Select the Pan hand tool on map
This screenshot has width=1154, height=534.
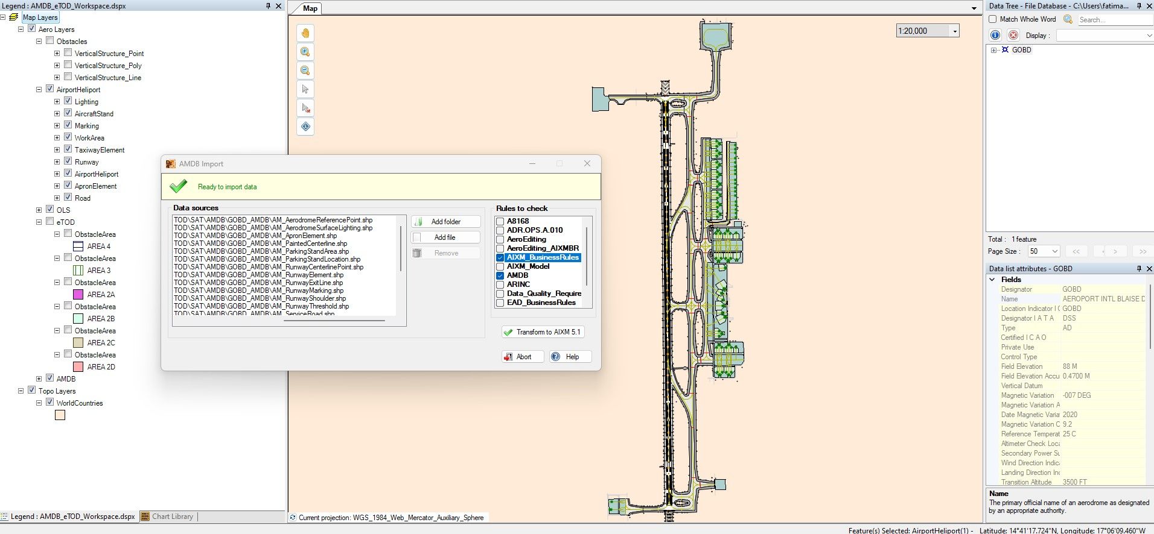305,33
